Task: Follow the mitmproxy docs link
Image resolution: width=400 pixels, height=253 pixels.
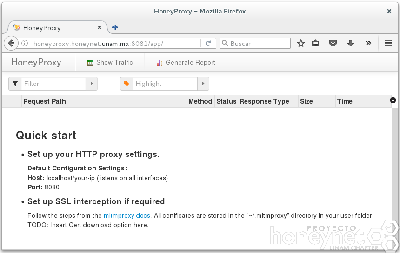Action: pos(127,215)
